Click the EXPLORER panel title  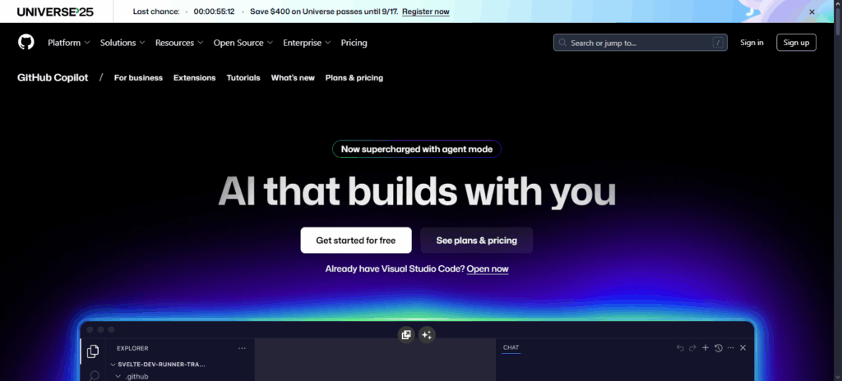point(132,348)
